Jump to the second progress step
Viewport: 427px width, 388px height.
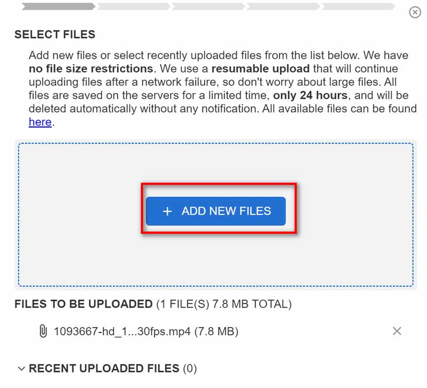133,7
